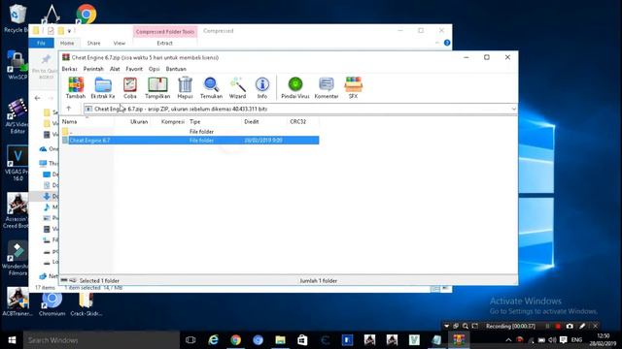Open Task View on the taskbar

tap(190, 340)
